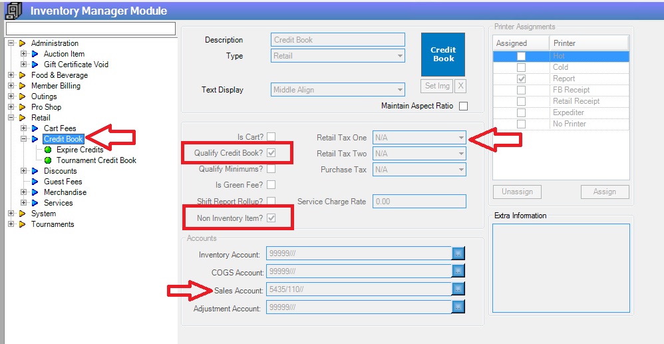Toggle the Maintain Aspect Ratio checkbox

click(x=463, y=106)
